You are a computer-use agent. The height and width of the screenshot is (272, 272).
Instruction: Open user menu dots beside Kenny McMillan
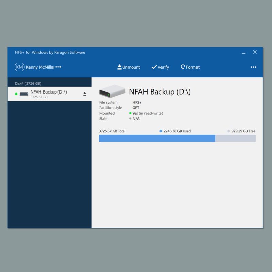click(x=58, y=67)
